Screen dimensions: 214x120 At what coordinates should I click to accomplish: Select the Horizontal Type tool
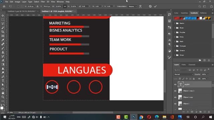3,81
